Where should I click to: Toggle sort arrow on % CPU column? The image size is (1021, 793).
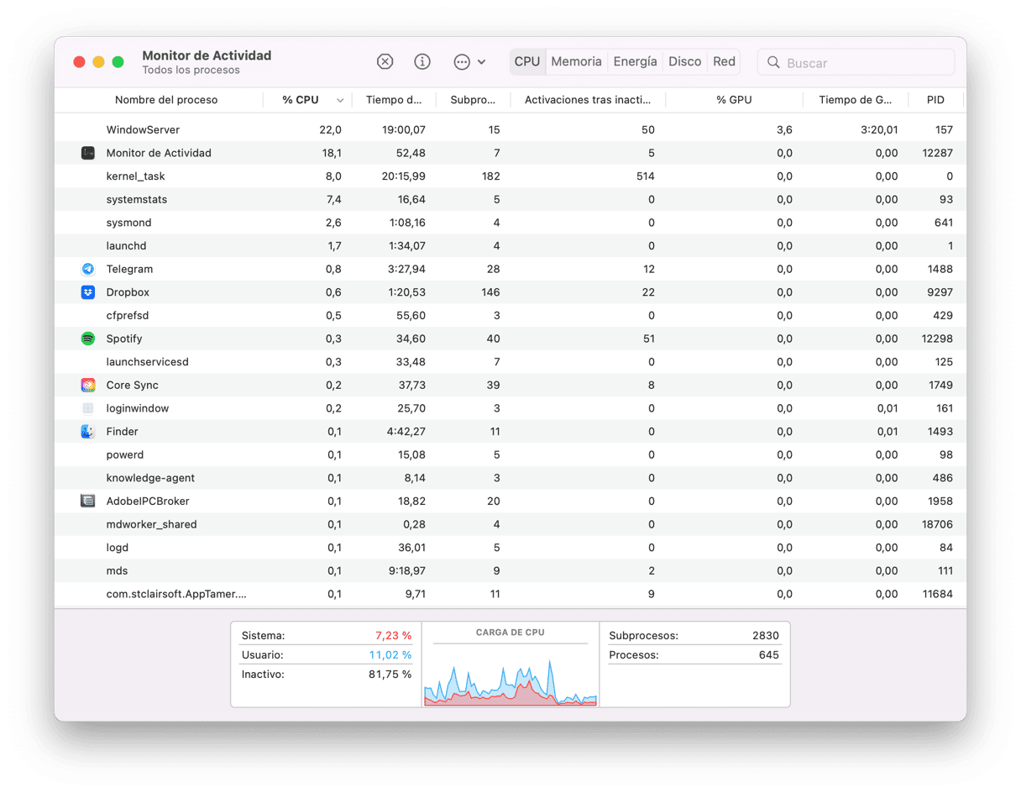tap(340, 101)
